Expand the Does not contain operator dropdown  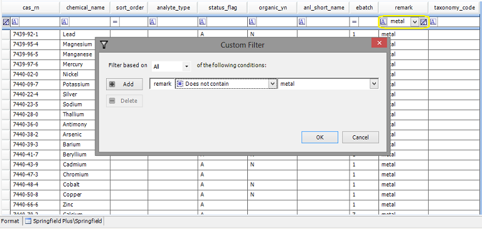tap(272, 84)
